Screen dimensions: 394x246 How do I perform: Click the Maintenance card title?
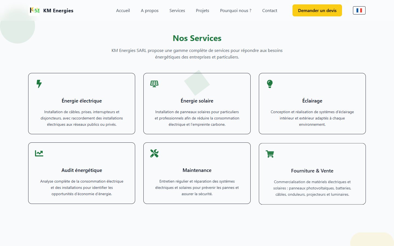point(197,170)
